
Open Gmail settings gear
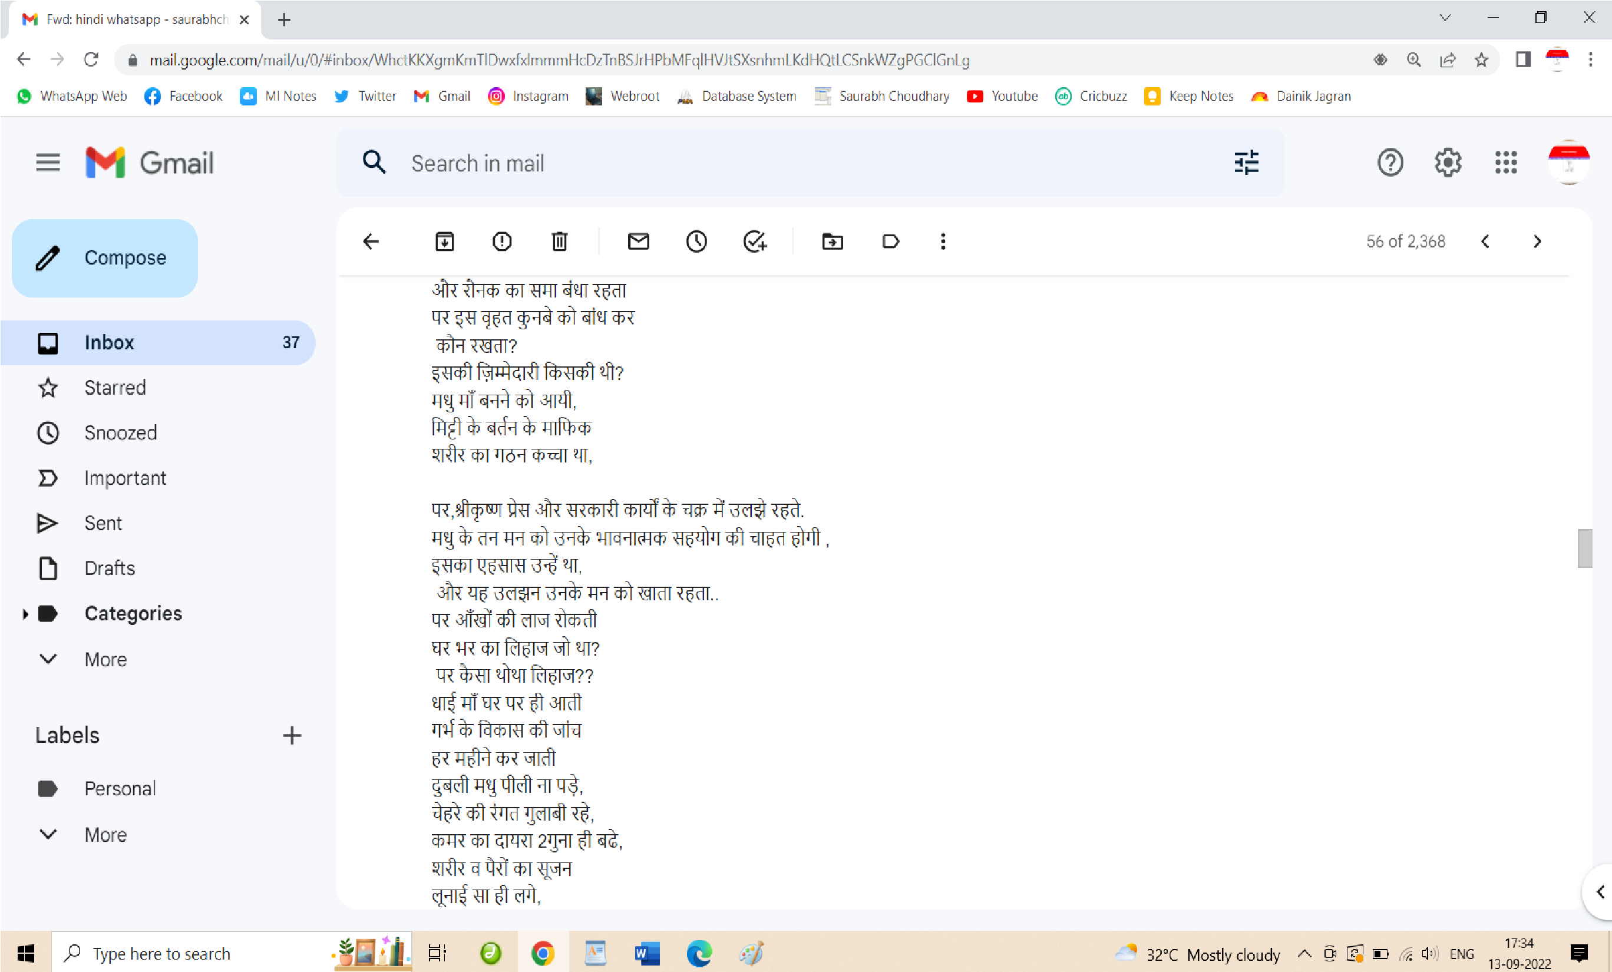point(1448,162)
